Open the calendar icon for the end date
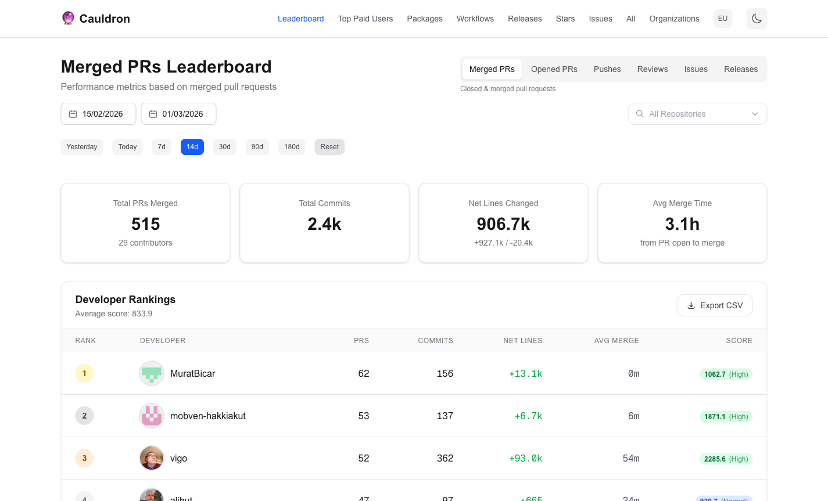The image size is (828, 501). [x=153, y=114]
